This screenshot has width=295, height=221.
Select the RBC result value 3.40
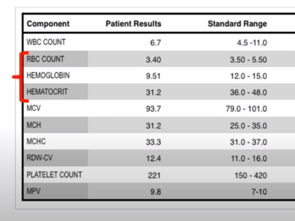point(153,60)
